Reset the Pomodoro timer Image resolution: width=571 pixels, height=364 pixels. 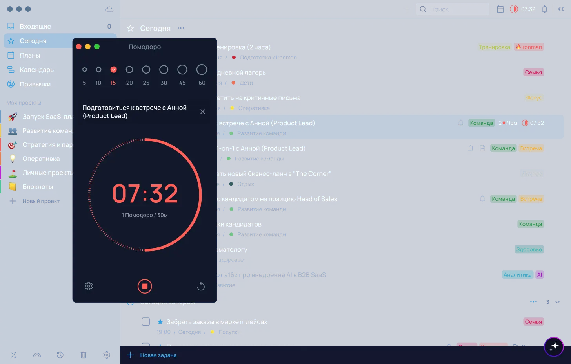(201, 286)
